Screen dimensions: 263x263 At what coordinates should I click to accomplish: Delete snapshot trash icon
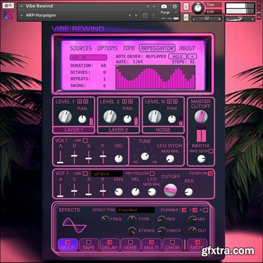[153, 15]
